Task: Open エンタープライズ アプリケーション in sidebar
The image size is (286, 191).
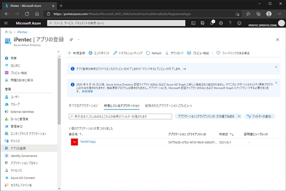Action: 29,134
